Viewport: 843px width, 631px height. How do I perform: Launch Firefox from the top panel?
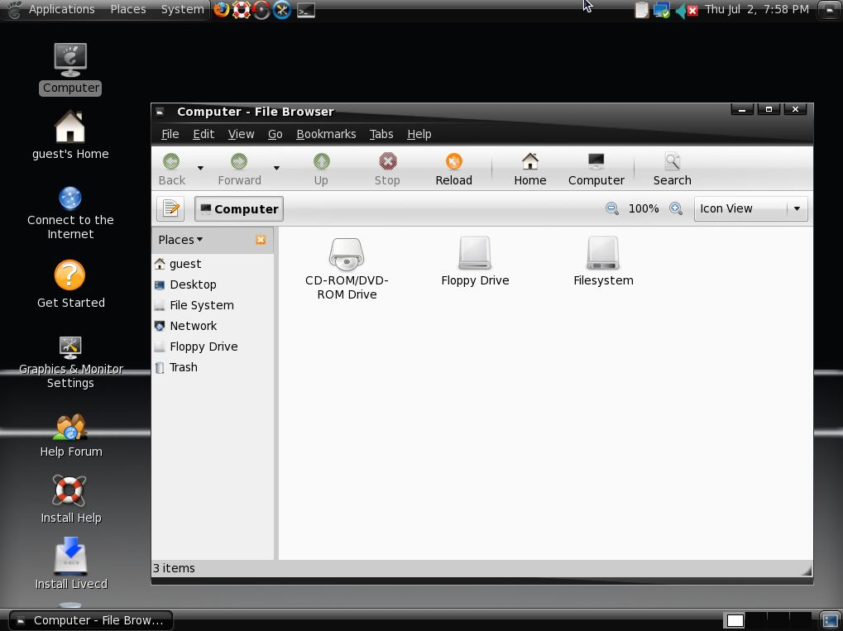click(221, 10)
